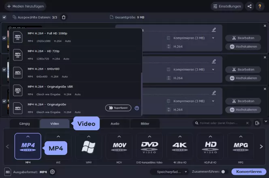The image size is (269, 178).
Task: Expand third file's Komprimieren (3 MB) dropdown
Action: coord(213,101)
